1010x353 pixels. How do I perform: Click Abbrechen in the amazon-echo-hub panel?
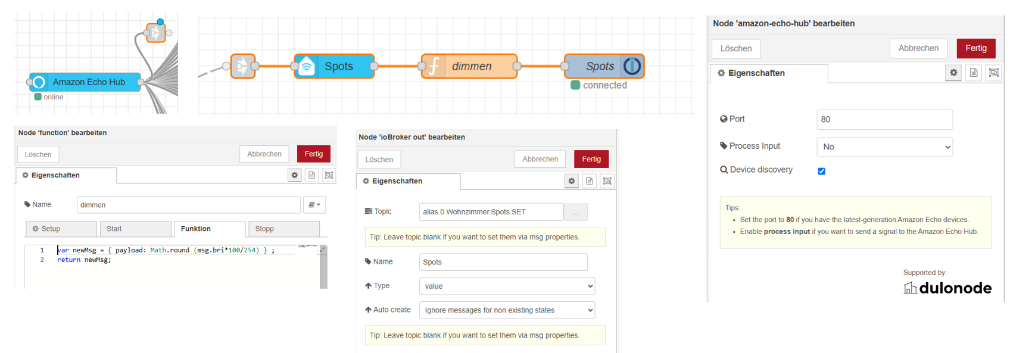coord(918,48)
